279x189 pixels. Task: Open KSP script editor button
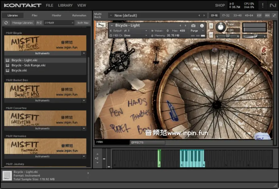click(259, 15)
